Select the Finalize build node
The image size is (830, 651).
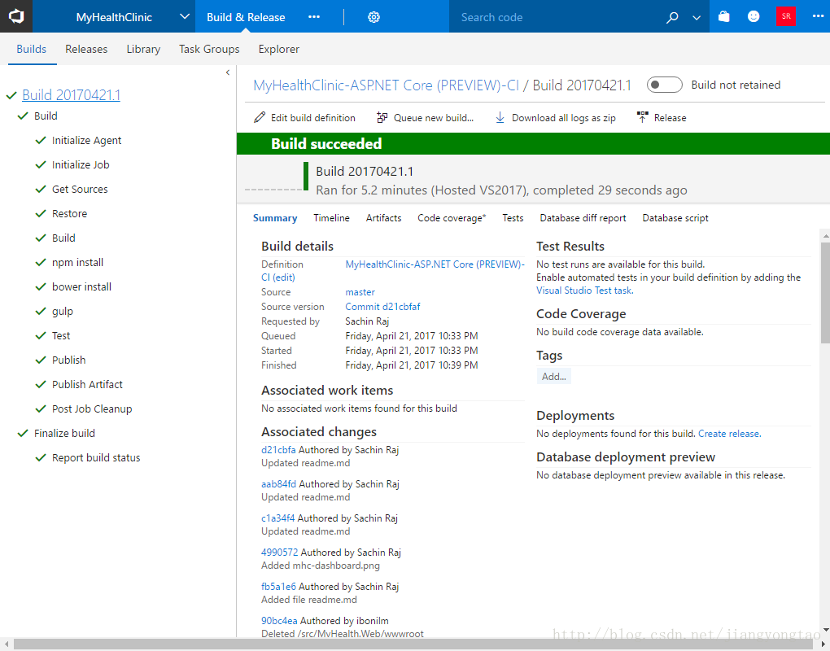coord(64,433)
